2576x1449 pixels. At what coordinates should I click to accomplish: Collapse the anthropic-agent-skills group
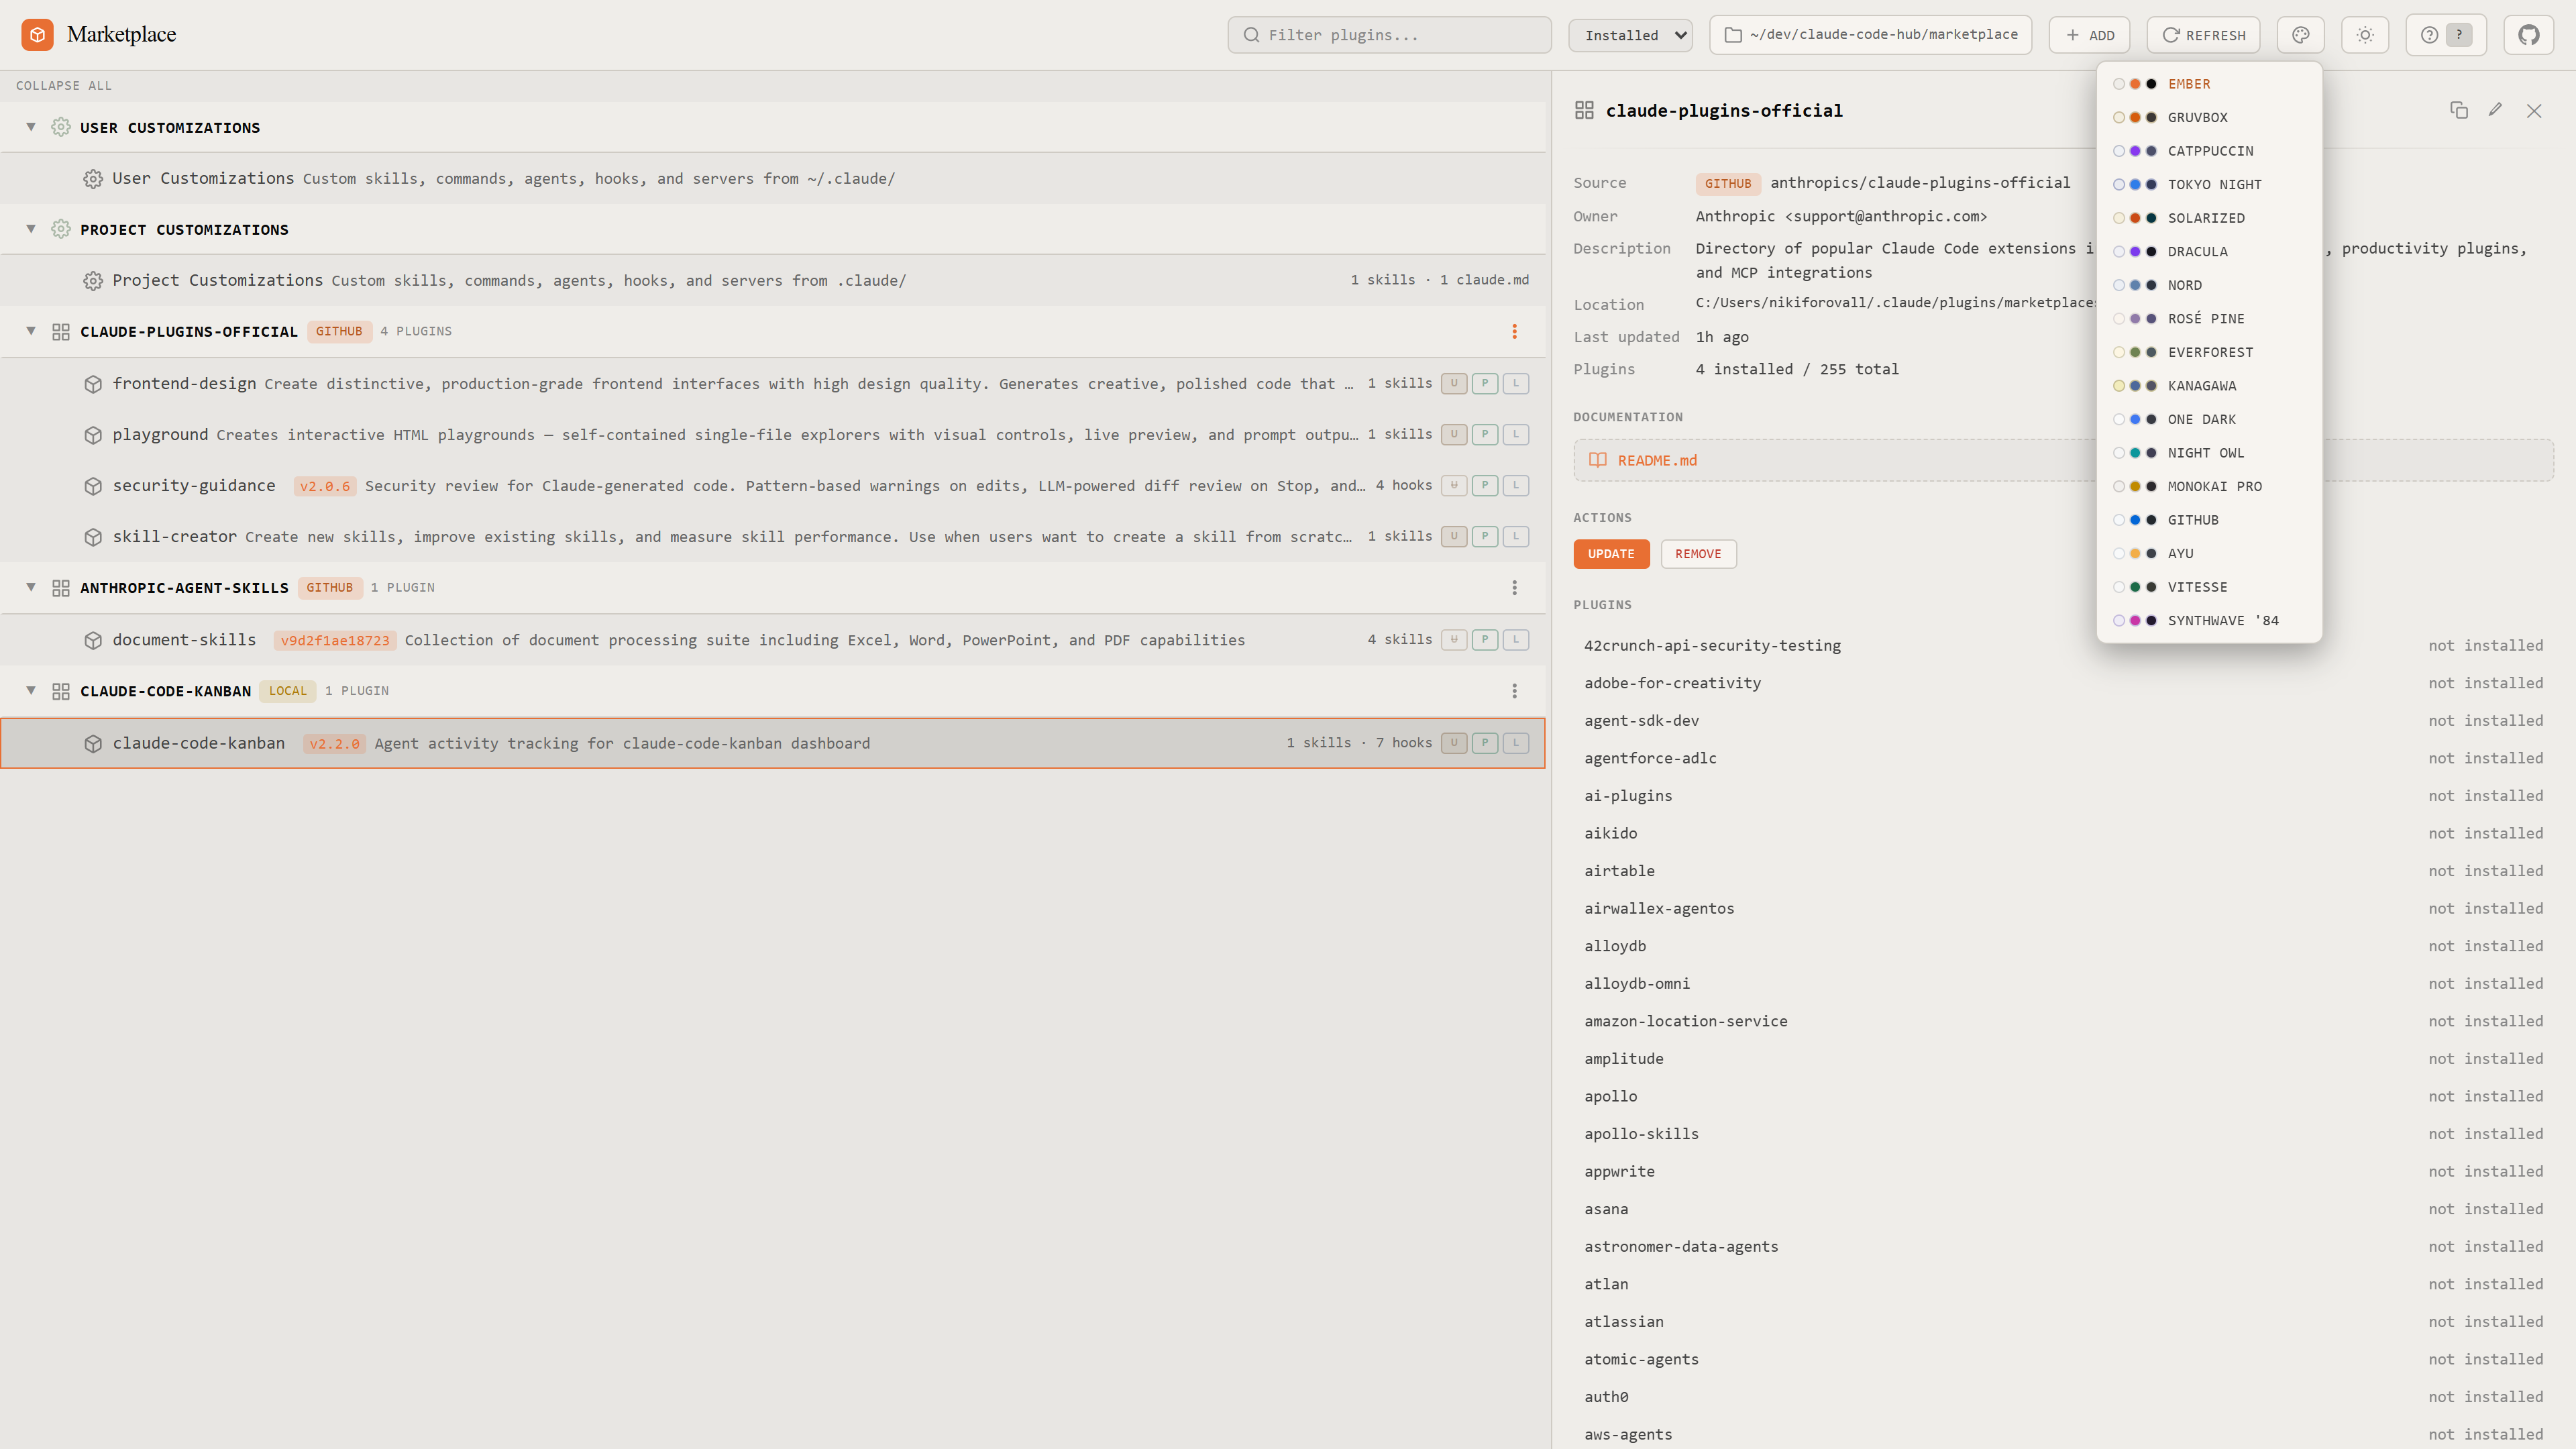(31, 587)
